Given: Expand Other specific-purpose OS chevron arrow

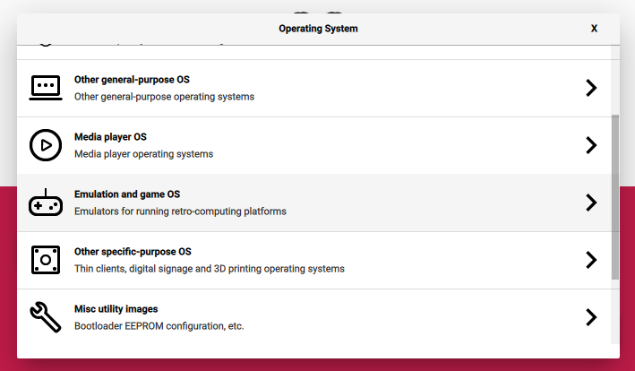Looking at the screenshot, I should [591, 260].
